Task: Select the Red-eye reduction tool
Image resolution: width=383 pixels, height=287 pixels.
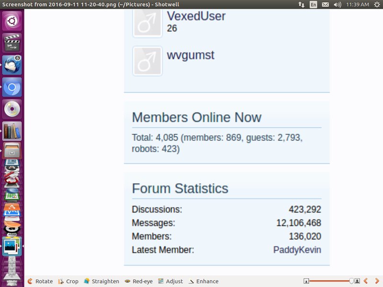Action: coord(138,281)
